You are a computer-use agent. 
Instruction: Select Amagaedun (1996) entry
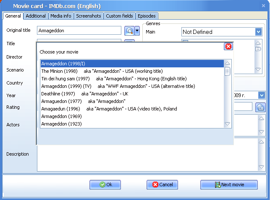coord(132,109)
